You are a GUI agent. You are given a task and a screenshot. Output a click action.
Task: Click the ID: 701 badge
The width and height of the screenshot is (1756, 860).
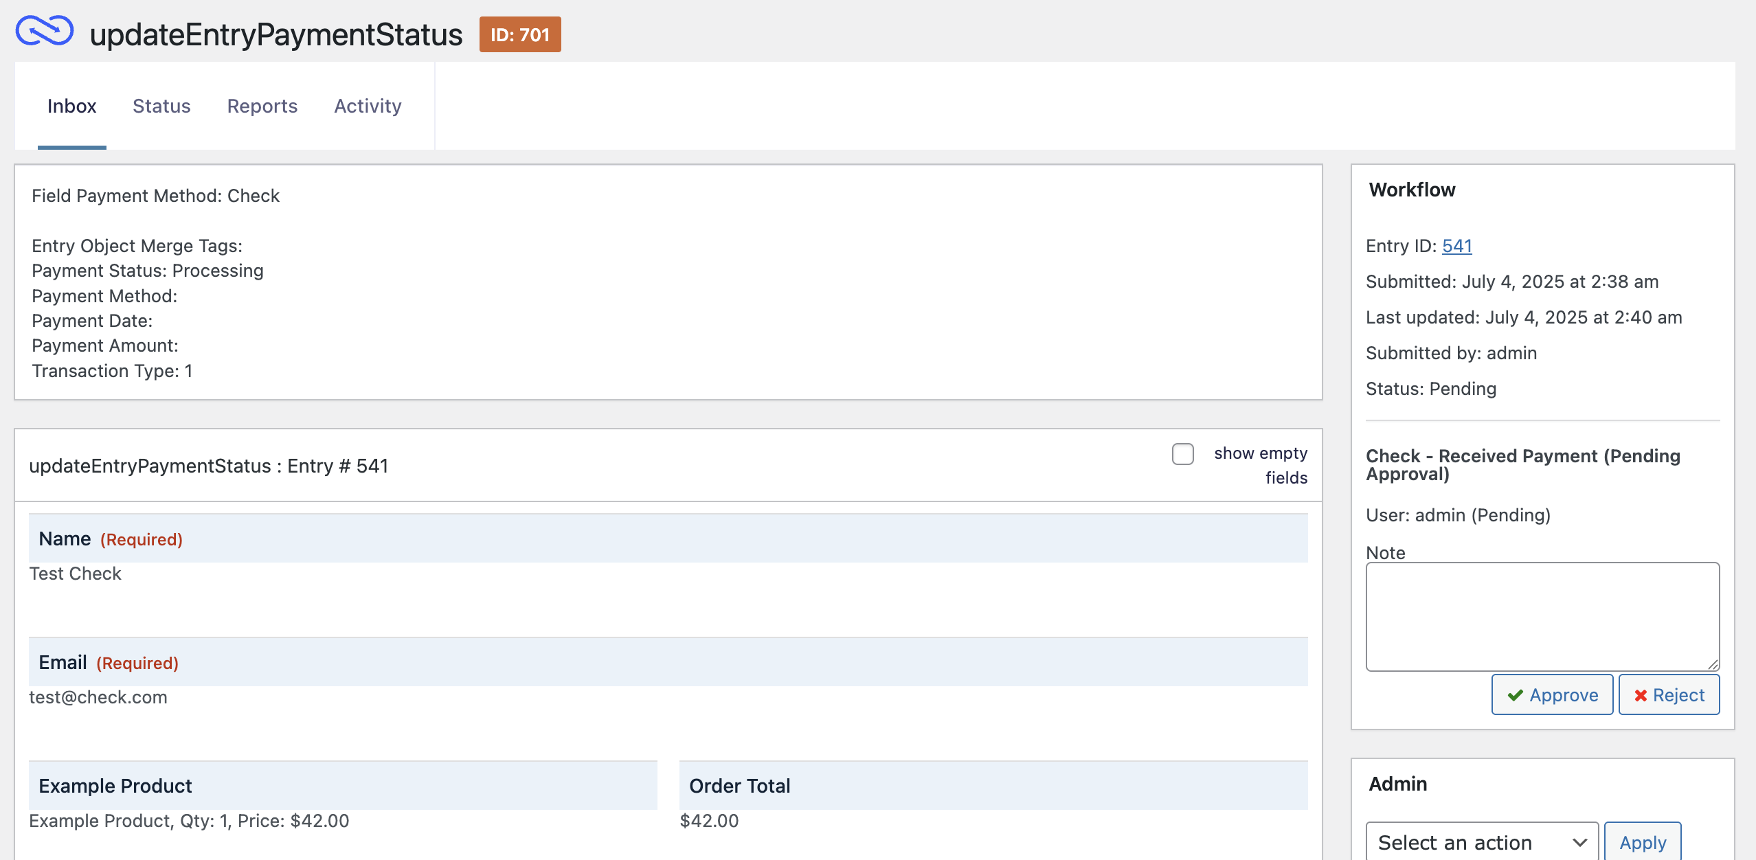[520, 34]
